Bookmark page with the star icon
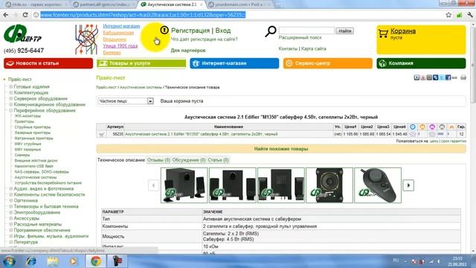The height and width of the screenshot is (268, 476). pos(448,15)
